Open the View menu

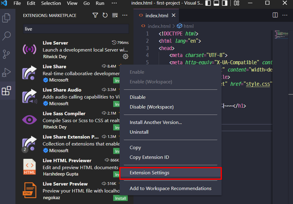pyautogui.click(x=72, y=3)
